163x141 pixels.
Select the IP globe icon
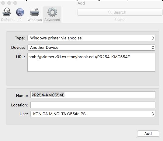point(20,12)
